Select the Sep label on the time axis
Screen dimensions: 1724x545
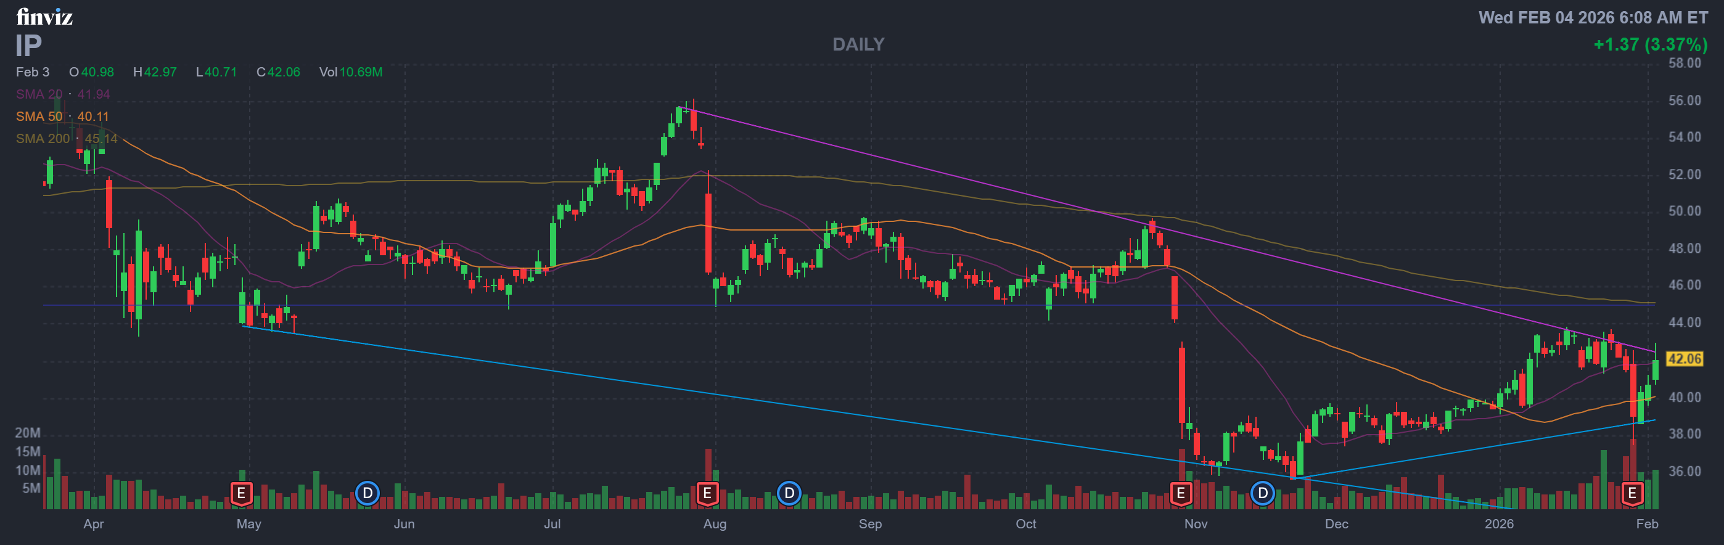coord(870,523)
